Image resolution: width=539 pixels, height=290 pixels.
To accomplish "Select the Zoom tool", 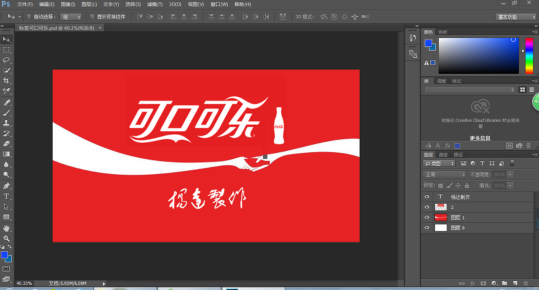I will (x=6, y=238).
